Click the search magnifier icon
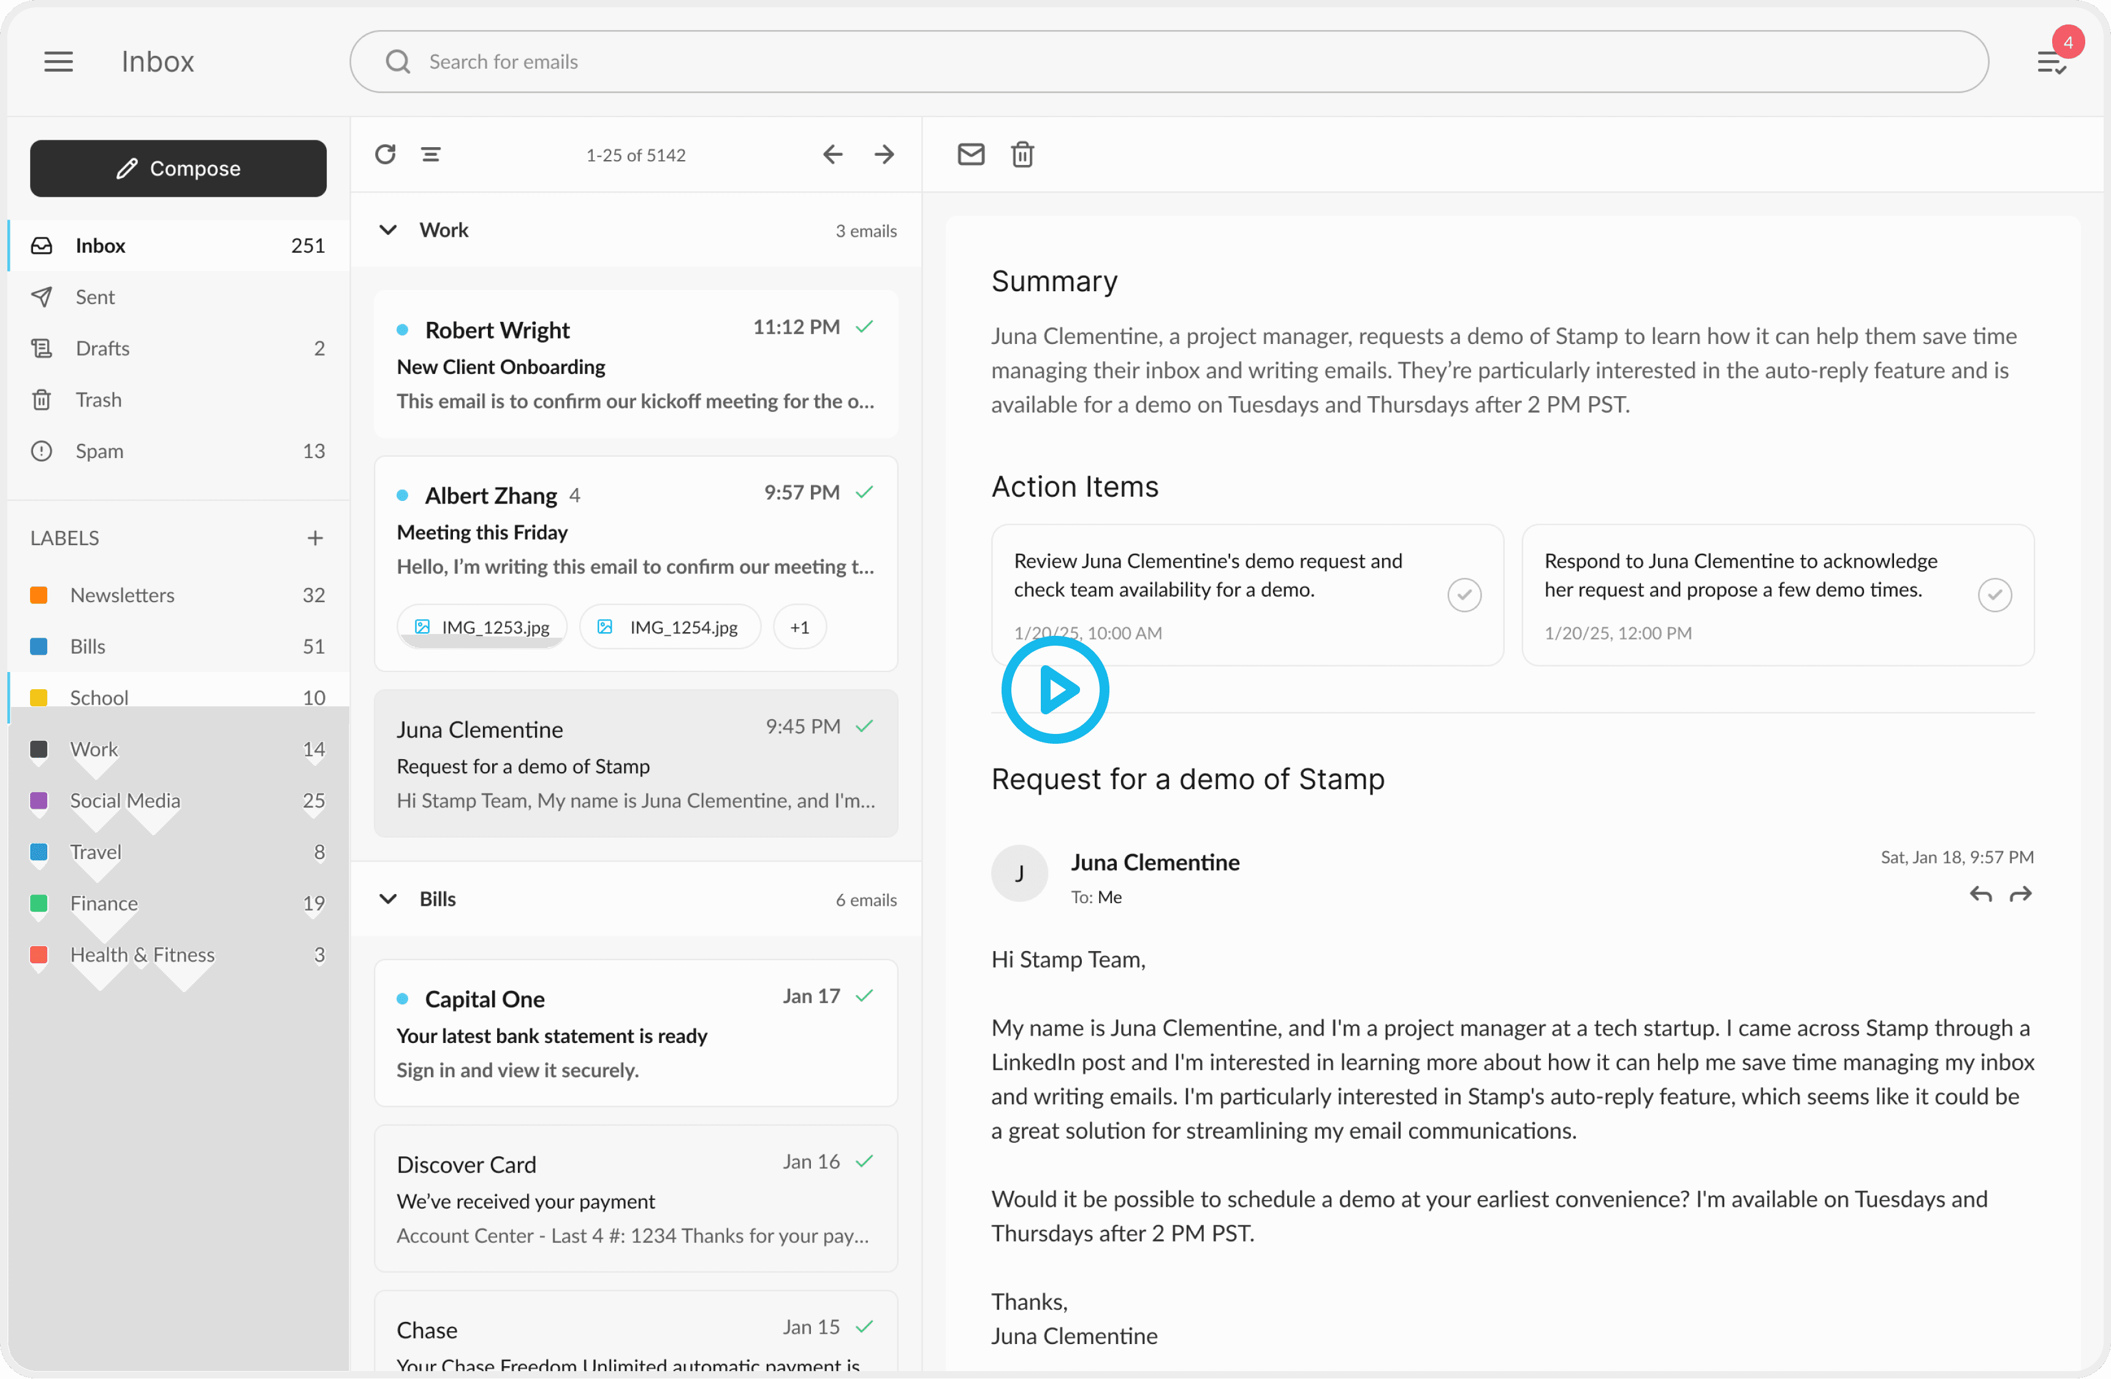 click(x=398, y=61)
